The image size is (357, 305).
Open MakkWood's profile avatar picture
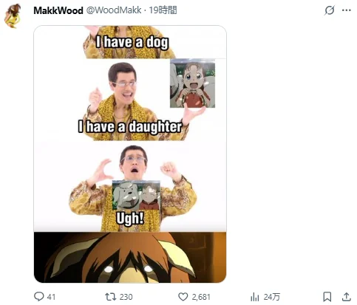pos(13,16)
